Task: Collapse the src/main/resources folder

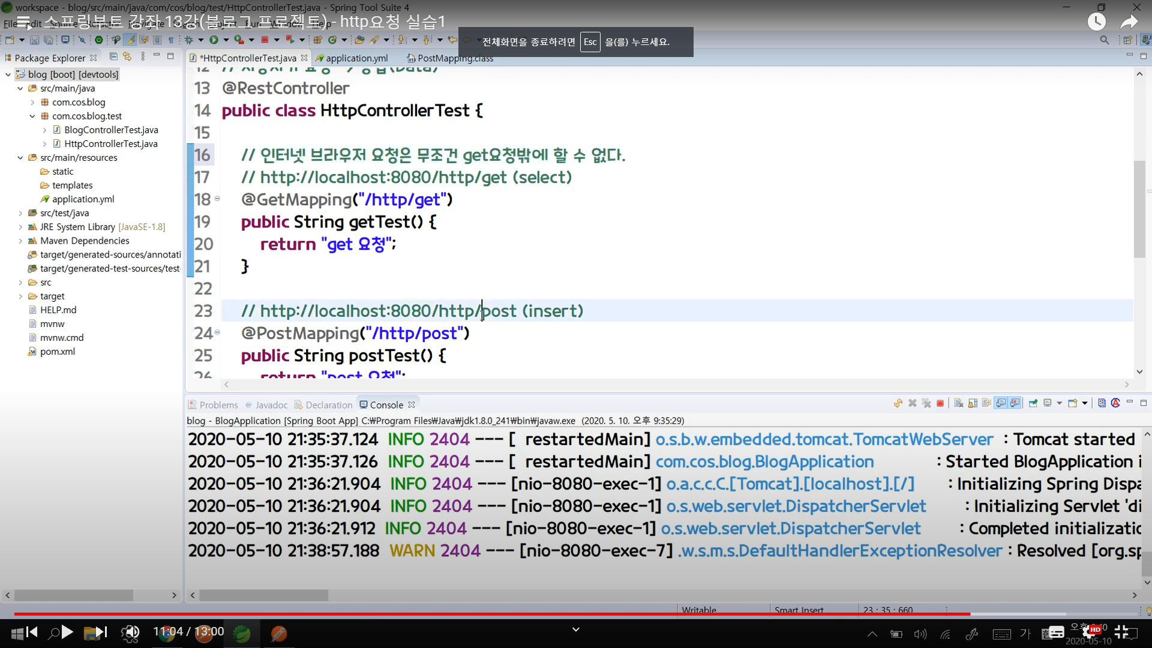Action: click(x=20, y=157)
